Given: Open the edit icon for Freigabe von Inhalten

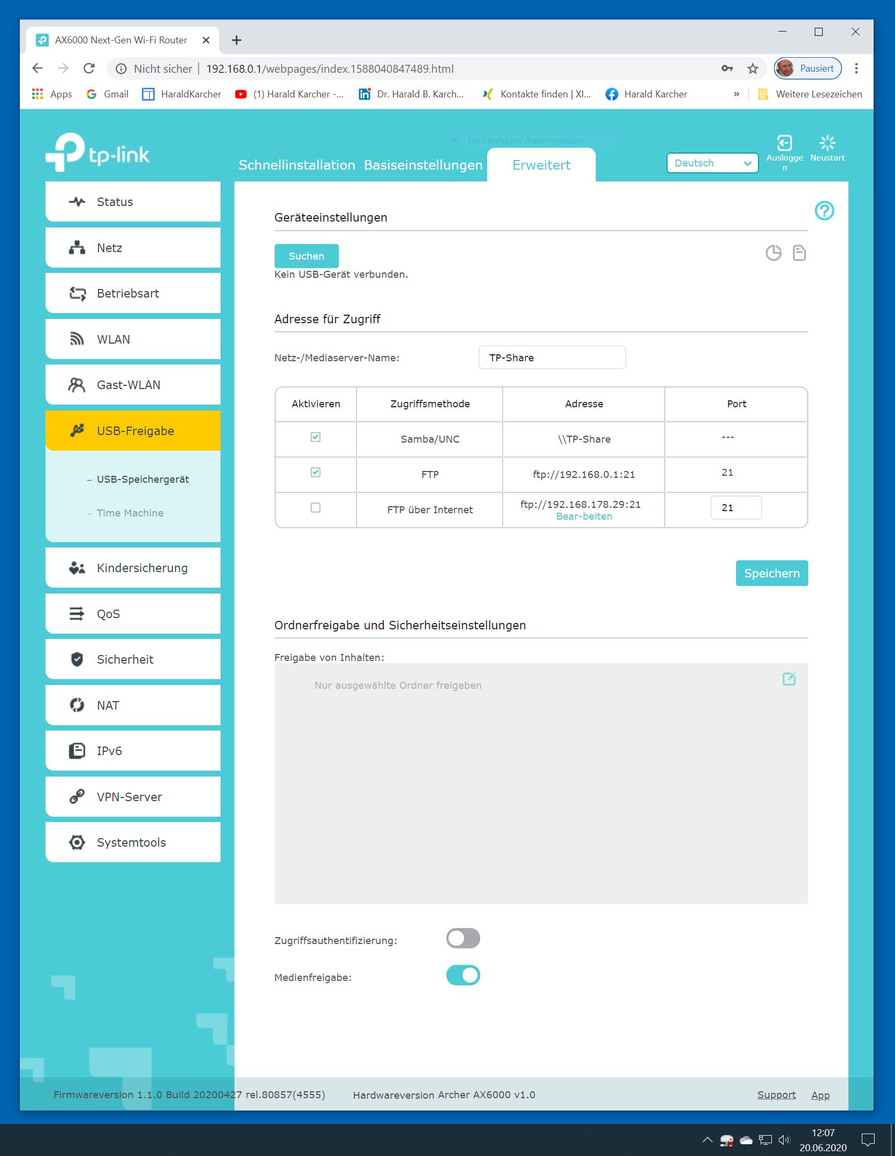Looking at the screenshot, I should pos(789,679).
